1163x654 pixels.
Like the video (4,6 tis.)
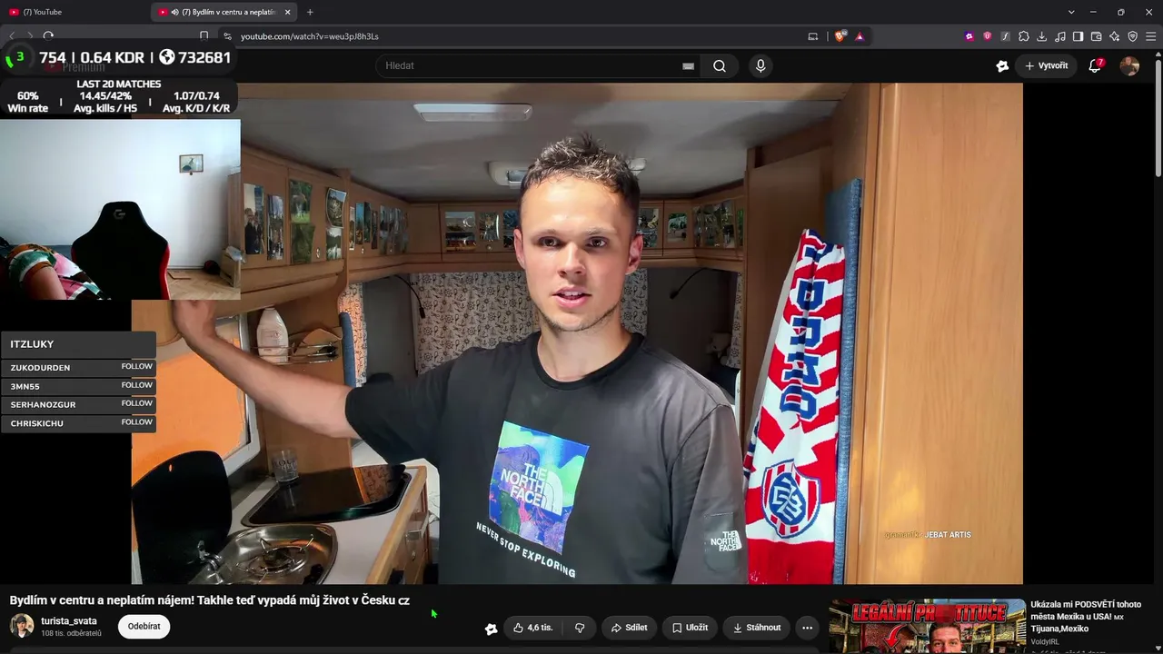[532, 628]
